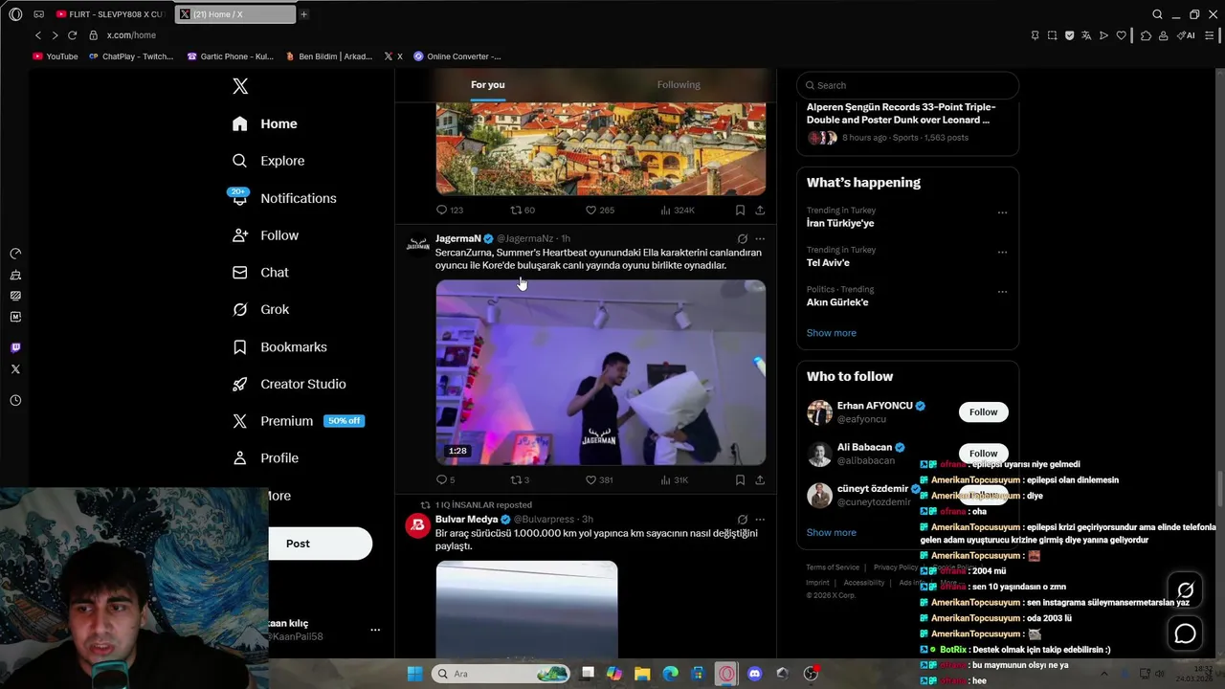
Task: Open the browser snapshot tool icon
Action: (1052, 35)
